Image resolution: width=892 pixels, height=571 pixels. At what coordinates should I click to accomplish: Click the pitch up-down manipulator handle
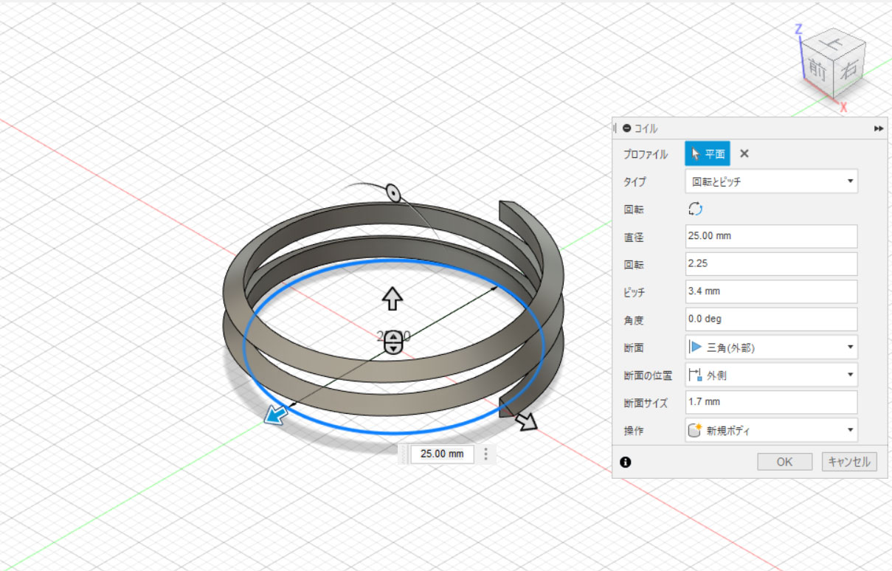point(394,342)
